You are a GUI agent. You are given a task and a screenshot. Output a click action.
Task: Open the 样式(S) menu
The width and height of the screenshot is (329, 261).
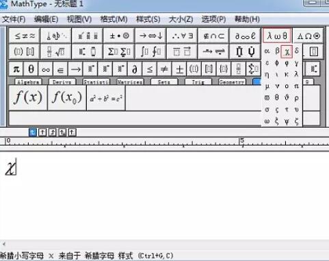[x=148, y=19]
